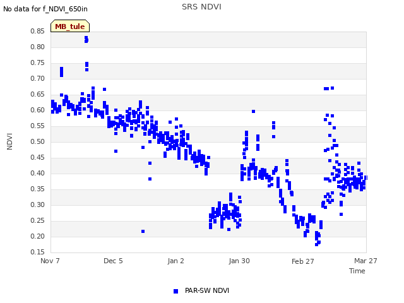Click the SRS NDVI chart title
Viewport: 404px width, 303px height.
(201, 7)
